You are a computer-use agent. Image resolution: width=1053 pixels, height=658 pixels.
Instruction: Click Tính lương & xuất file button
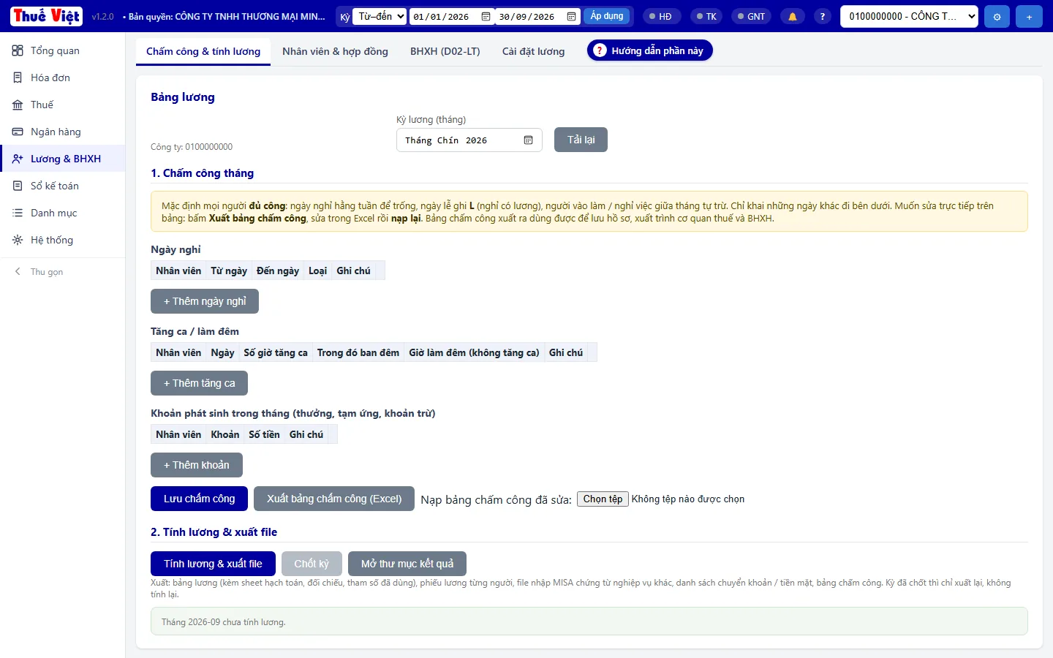click(x=213, y=564)
